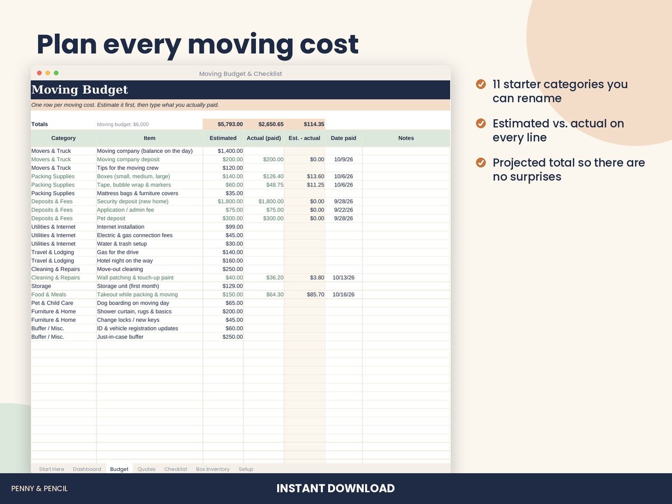Click the 'Move-out cleaning' item cell
This screenshot has height=504, width=672.
click(150, 269)
